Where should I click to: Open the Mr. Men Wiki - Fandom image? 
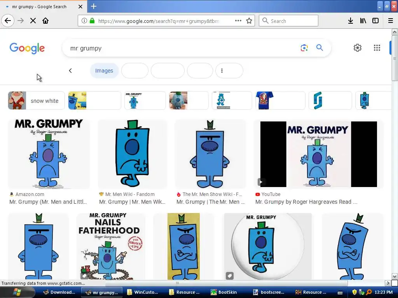133,154
